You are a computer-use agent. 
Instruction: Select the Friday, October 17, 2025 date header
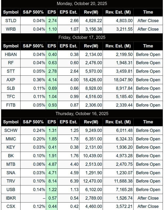(x=82, y=37)
